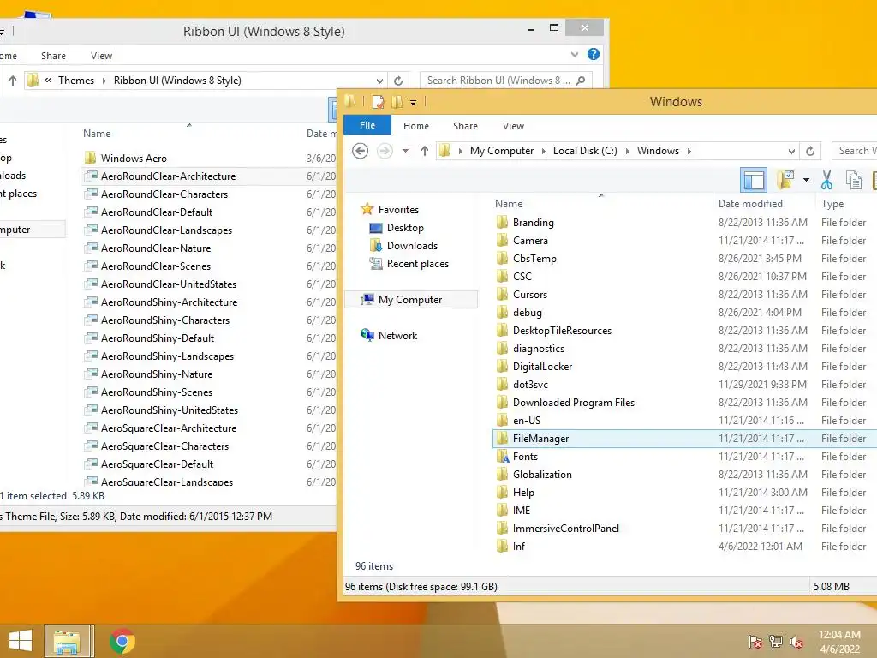Select Desktop under Favorites
Screen dimensions: 877x658
405,228
